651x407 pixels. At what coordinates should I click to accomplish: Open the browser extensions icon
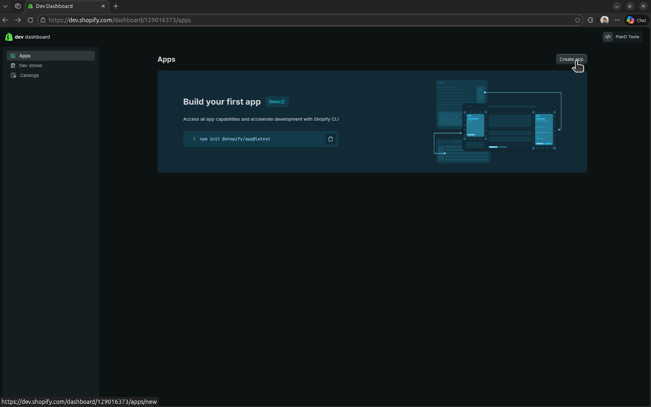point(590,20)
